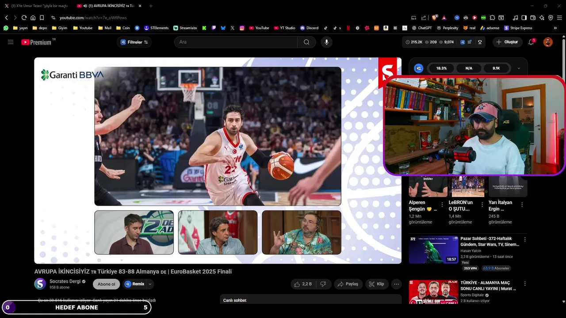Click the 9.1K vidIQ stat pill

496,68
